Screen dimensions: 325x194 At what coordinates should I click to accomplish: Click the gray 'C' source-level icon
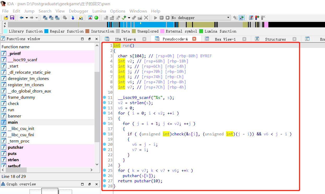point(235,18)
